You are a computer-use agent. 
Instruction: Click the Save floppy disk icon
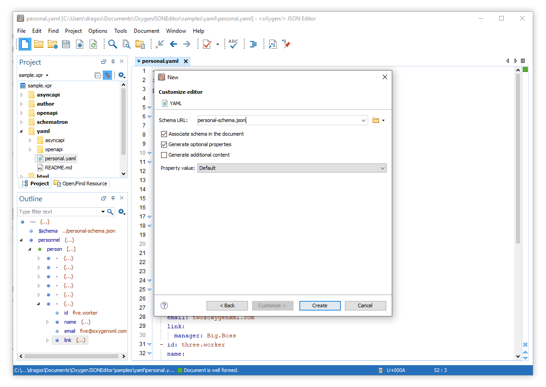pos(66,44)
